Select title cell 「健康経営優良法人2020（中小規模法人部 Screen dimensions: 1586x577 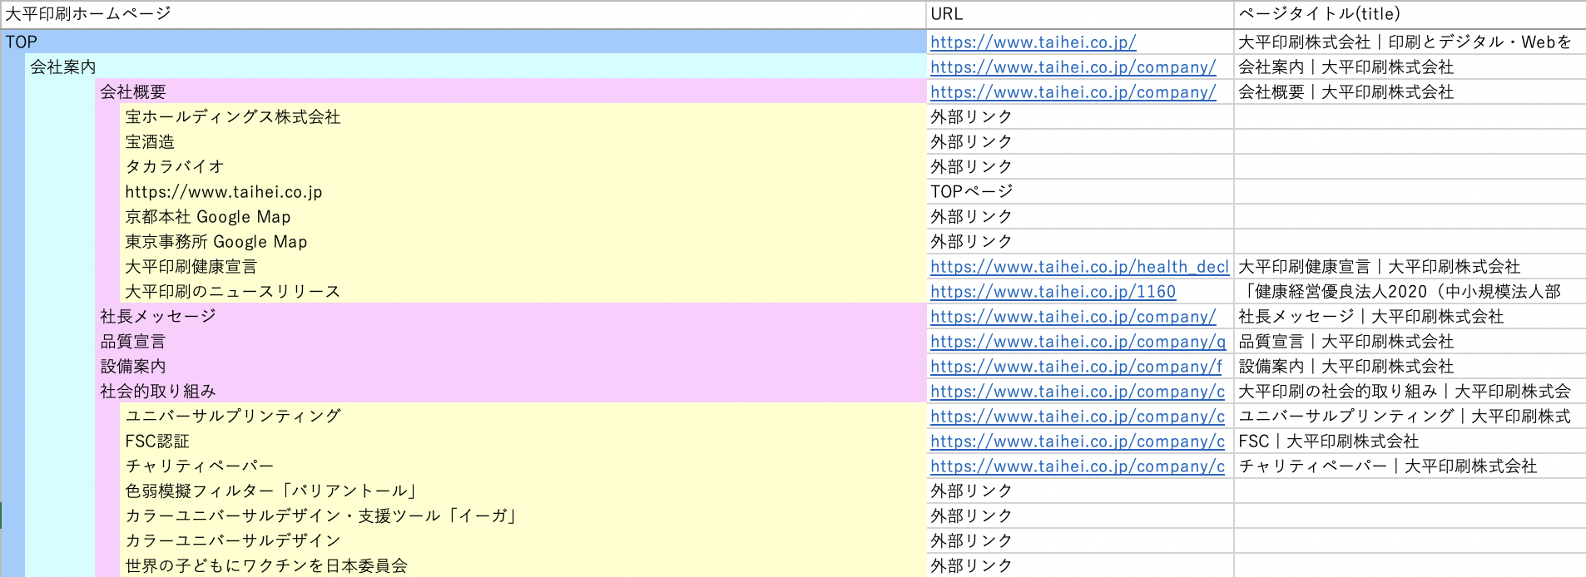1410,291
